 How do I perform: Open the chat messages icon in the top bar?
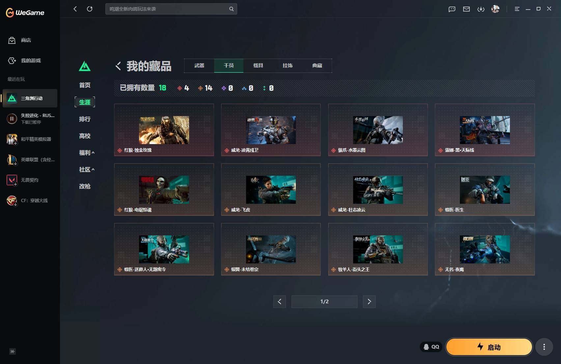(452, 9)
